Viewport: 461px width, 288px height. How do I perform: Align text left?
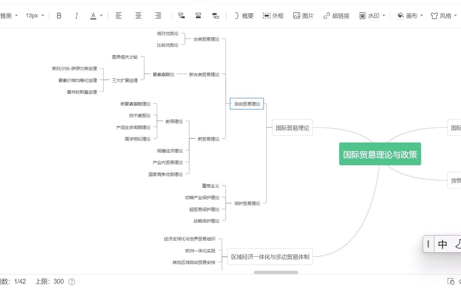pyautogui.click(x=118, y=15)
